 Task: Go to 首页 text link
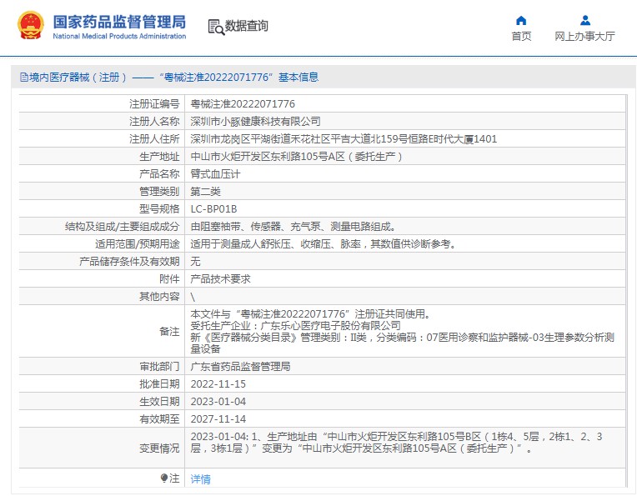click(521, 37)
